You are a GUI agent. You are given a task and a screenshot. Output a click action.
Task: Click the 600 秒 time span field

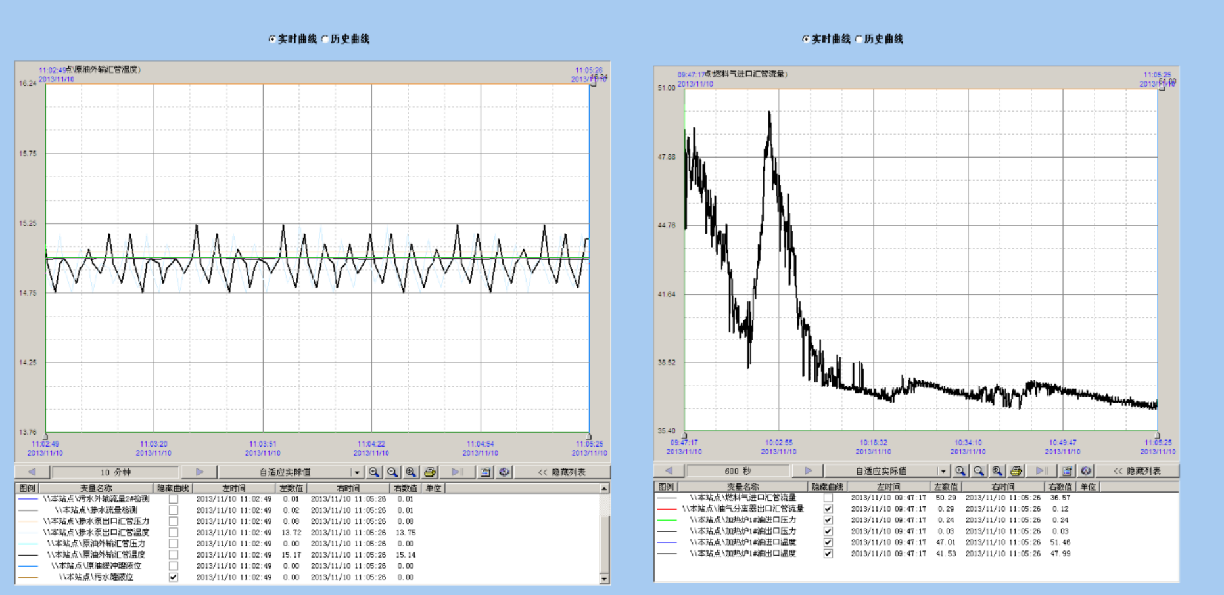(738, 470)
